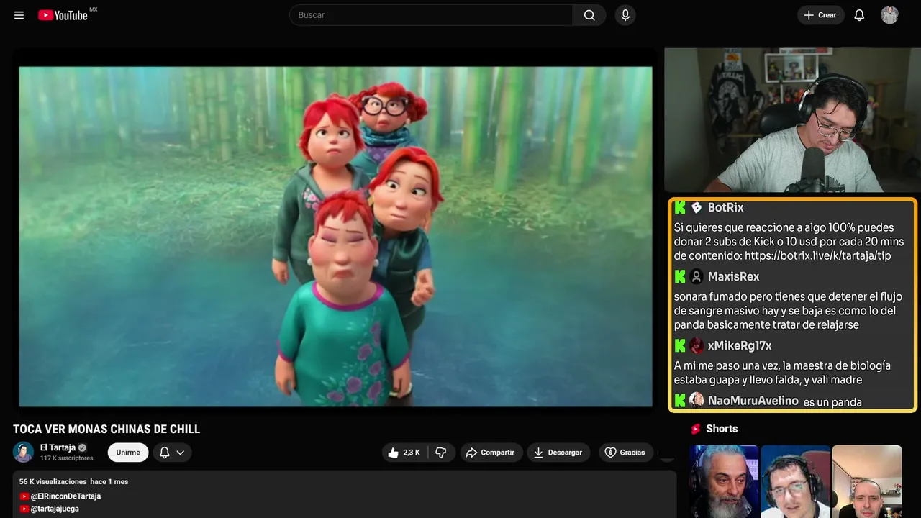Viewport: 921px width, 518px height.
Task: Open the account avatar menu
Action: point(889,15)
